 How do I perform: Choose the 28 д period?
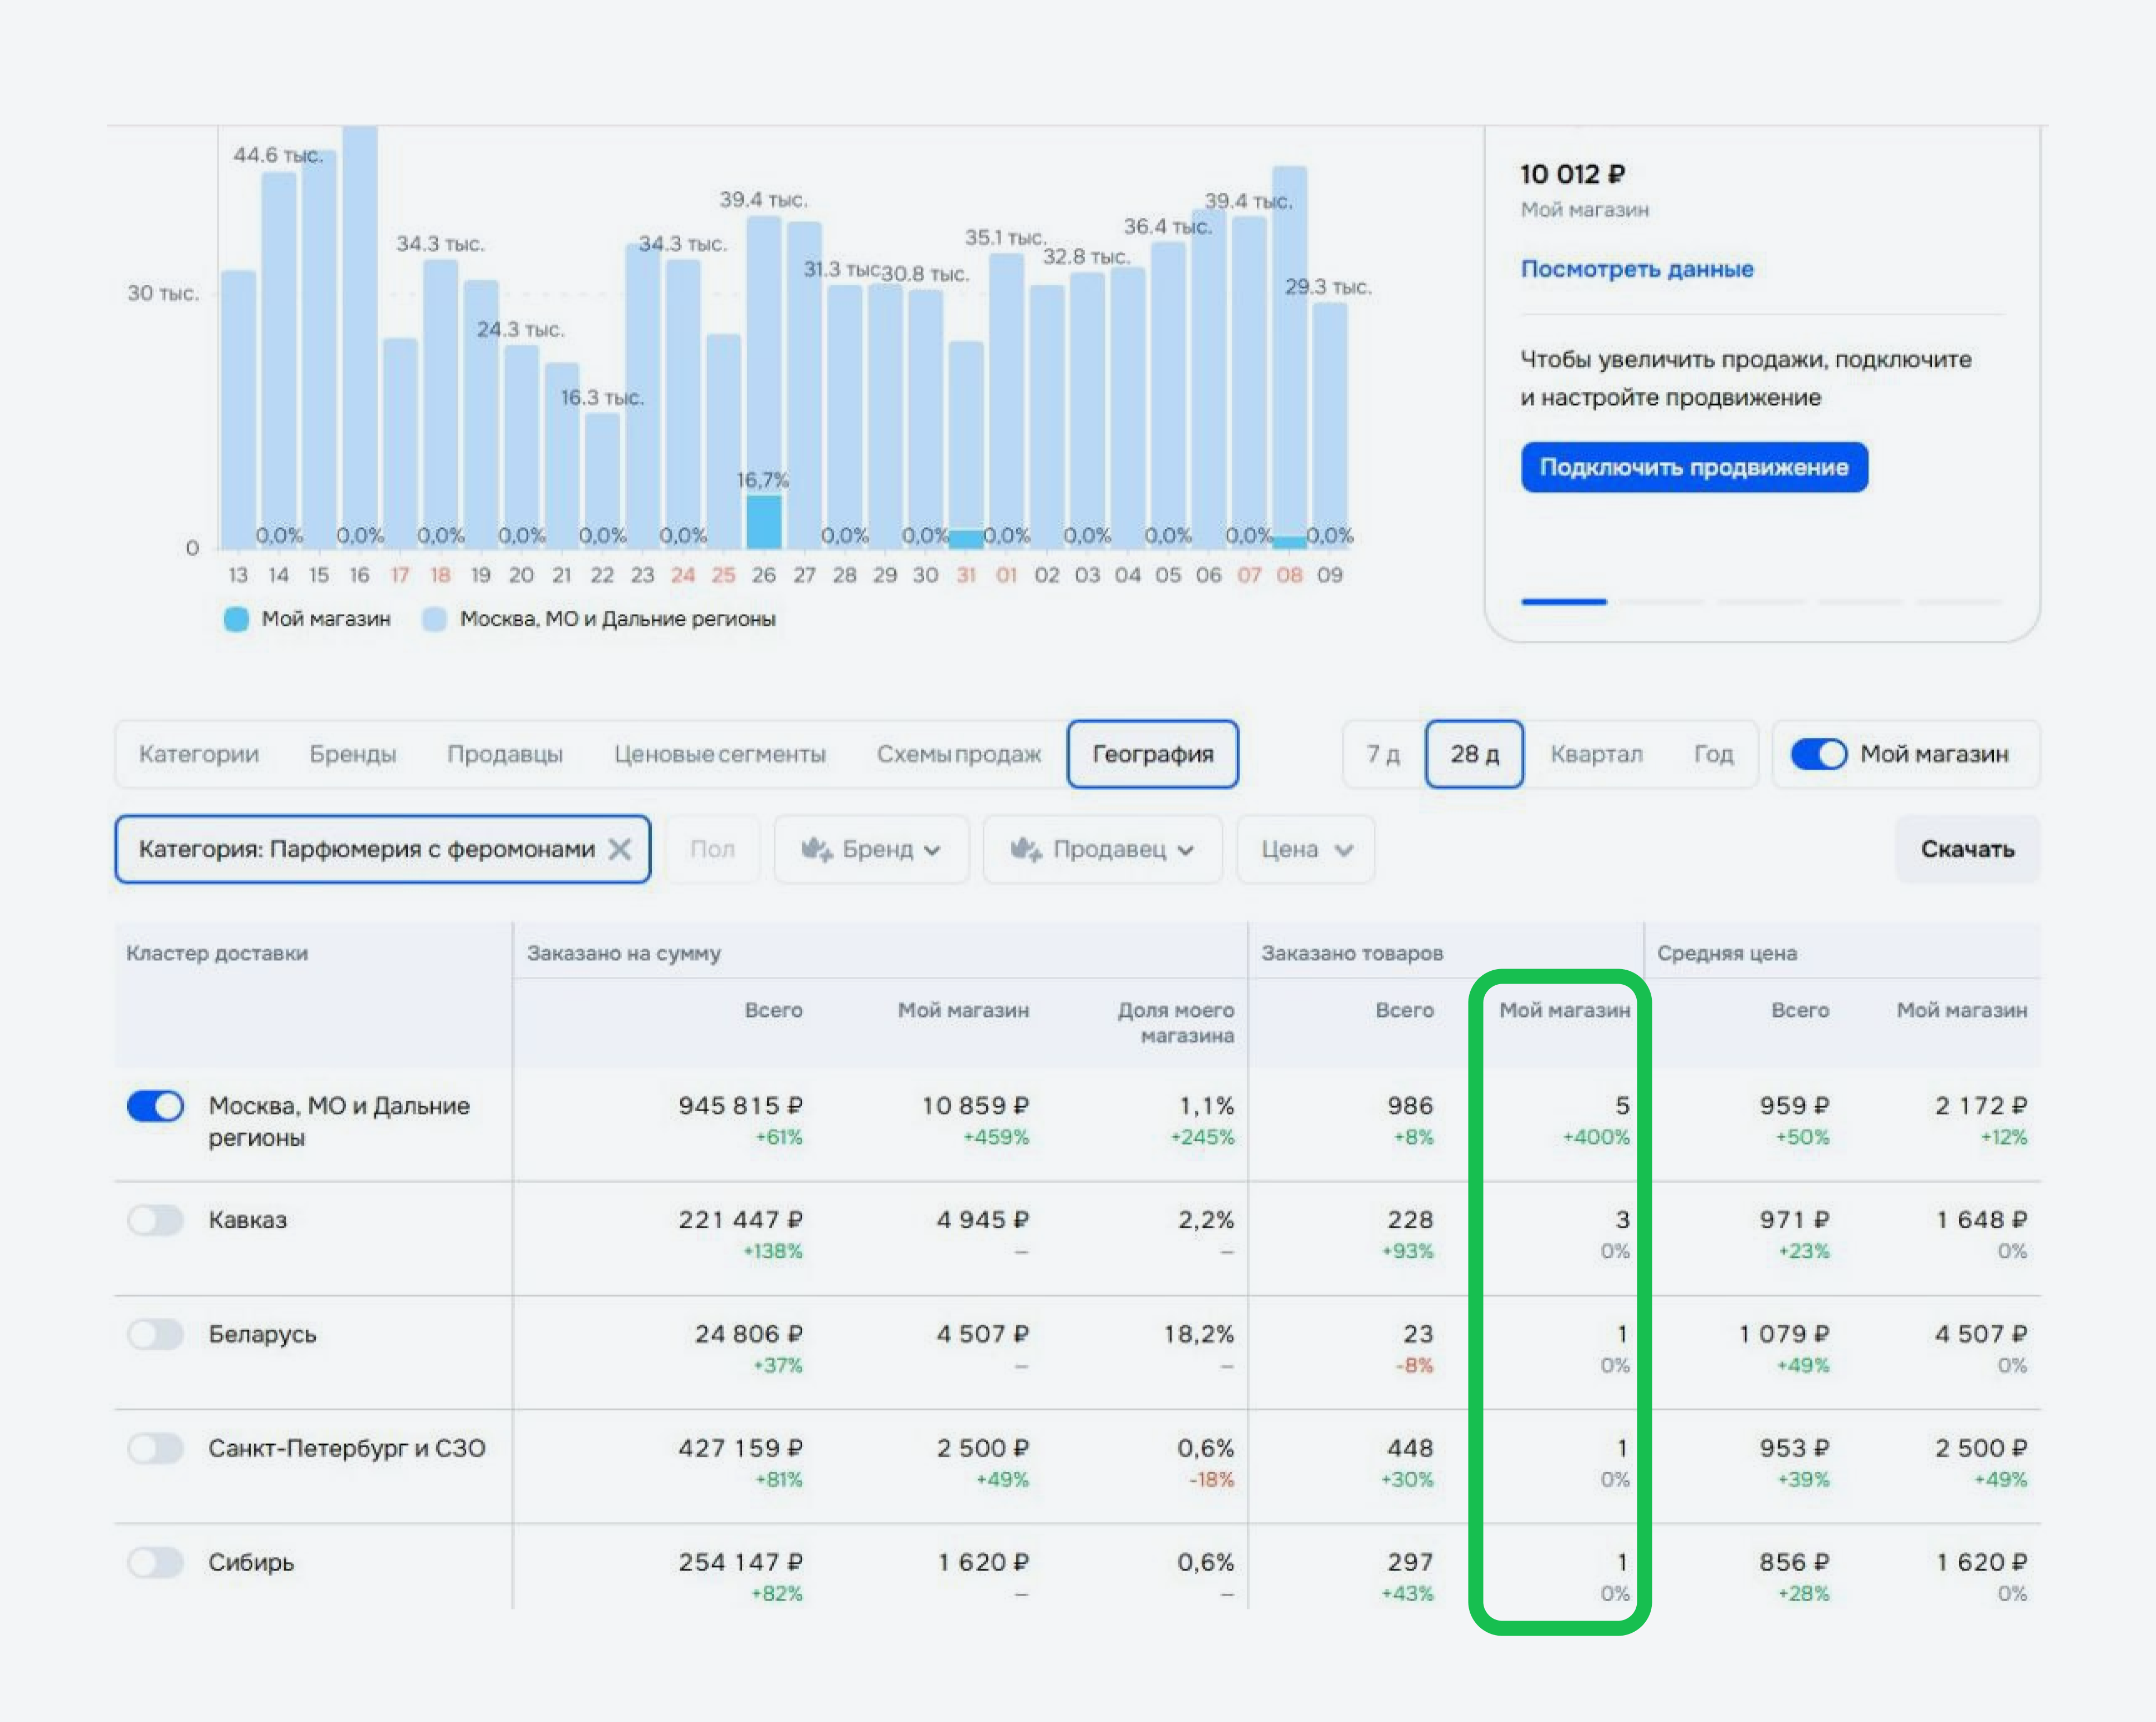pos(1474,755)
